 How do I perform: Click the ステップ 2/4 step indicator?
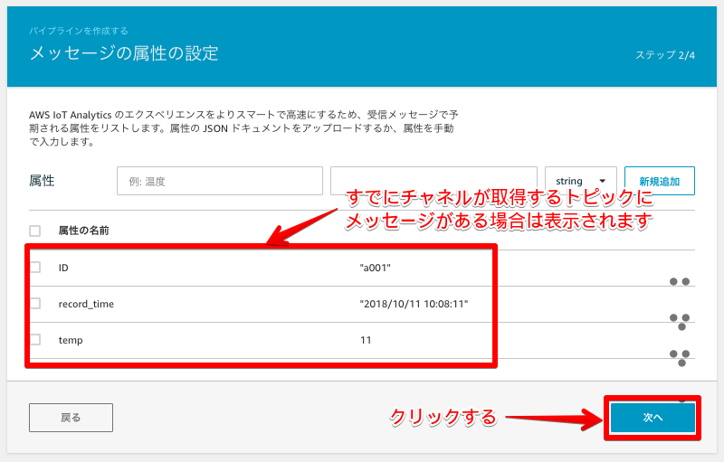tap(665, 55)
